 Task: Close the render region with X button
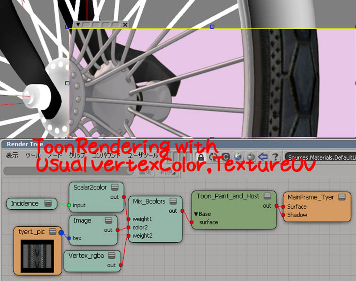(125, 24)
